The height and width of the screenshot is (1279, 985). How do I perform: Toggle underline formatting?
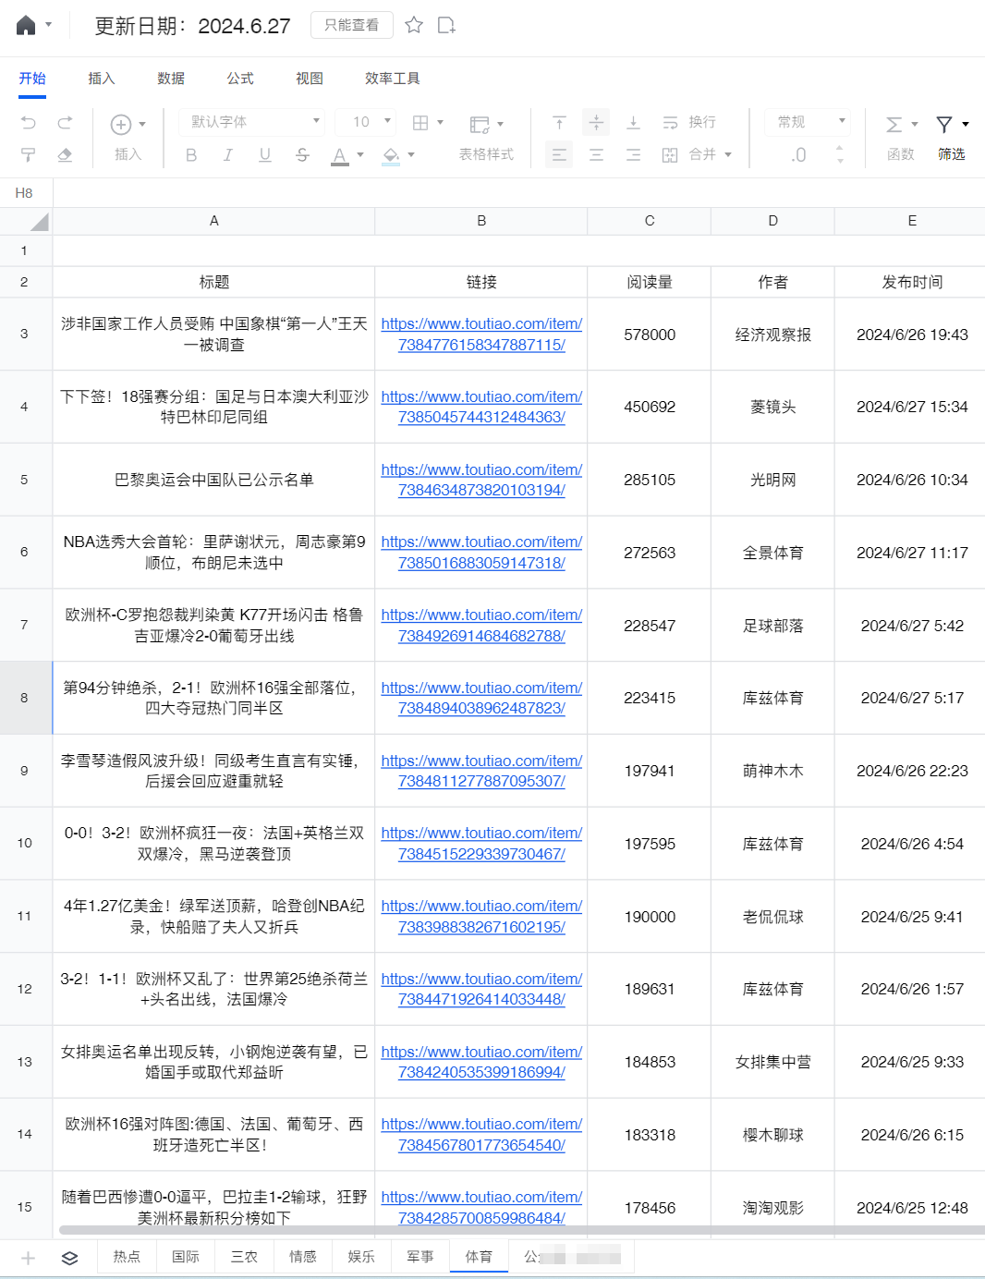click(x=265, y=155)
